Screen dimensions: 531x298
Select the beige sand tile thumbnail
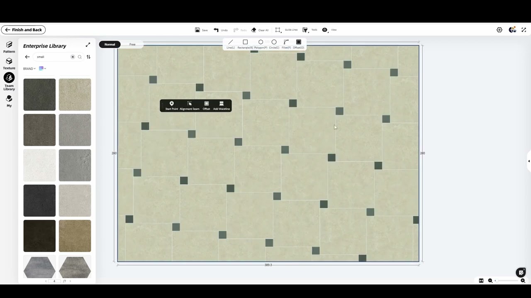tap(75, 94)
